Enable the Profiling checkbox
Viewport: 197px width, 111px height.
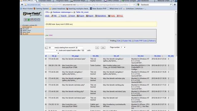pos(109,41)
